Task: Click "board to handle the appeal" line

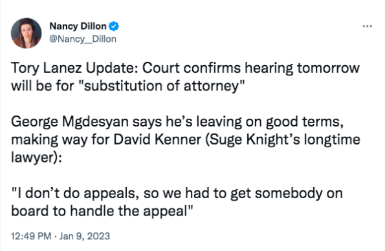Action: (x=102, y=212)
